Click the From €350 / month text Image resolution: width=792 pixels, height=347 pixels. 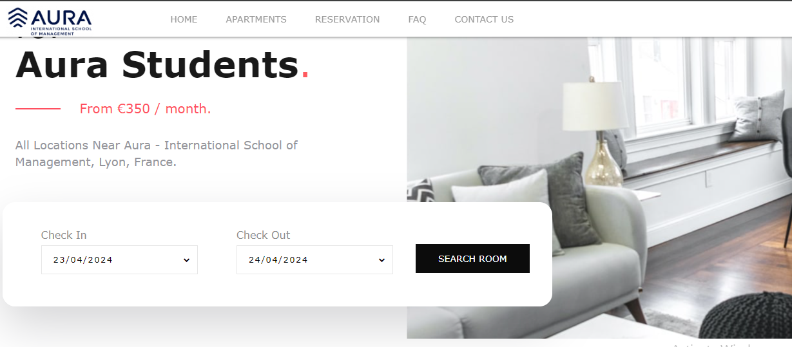pos(145,109)
